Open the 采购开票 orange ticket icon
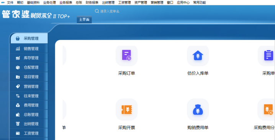The width and height of the screenshot is (275, 140). tap(126, 110)
